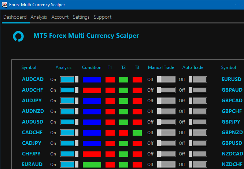Screen dimensions: 244x169
Task: Turn on Manual Trade for EURAUD
Action: click(x=166, y=164)
